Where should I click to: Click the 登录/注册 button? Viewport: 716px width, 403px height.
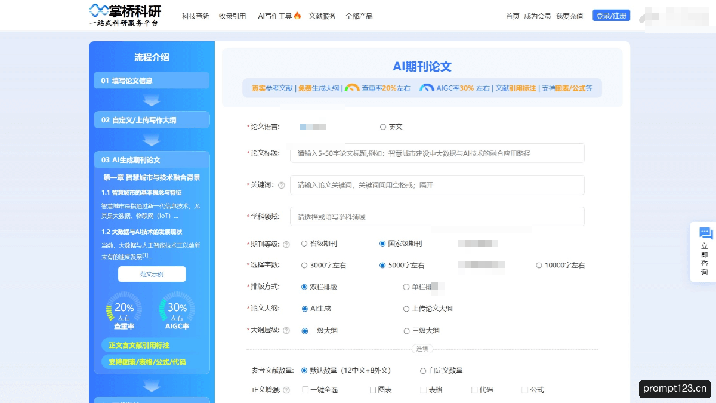tap(611, 16)
